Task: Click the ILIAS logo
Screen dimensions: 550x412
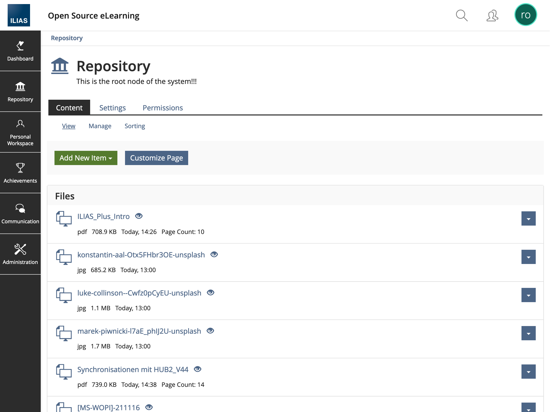Action: coord(19,15)
